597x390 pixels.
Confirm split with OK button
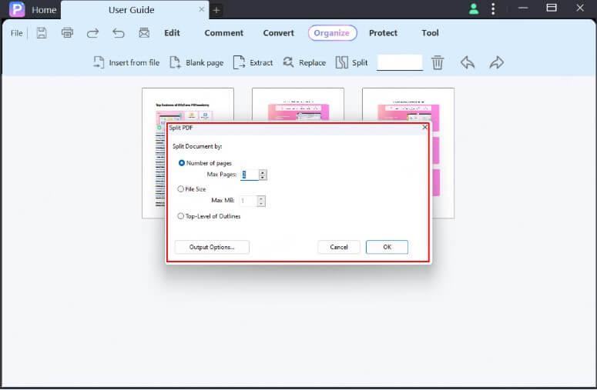point(387,247)
